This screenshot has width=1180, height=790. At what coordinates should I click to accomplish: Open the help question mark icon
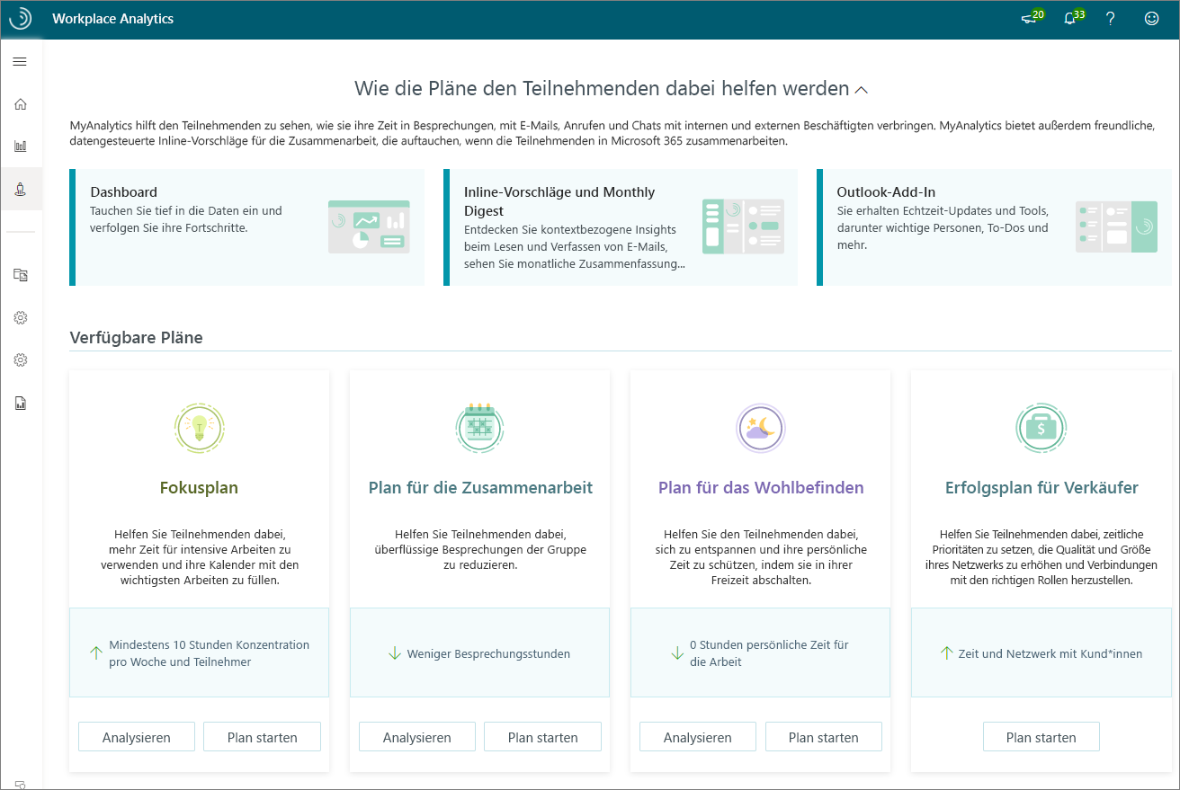(1111, 18)
